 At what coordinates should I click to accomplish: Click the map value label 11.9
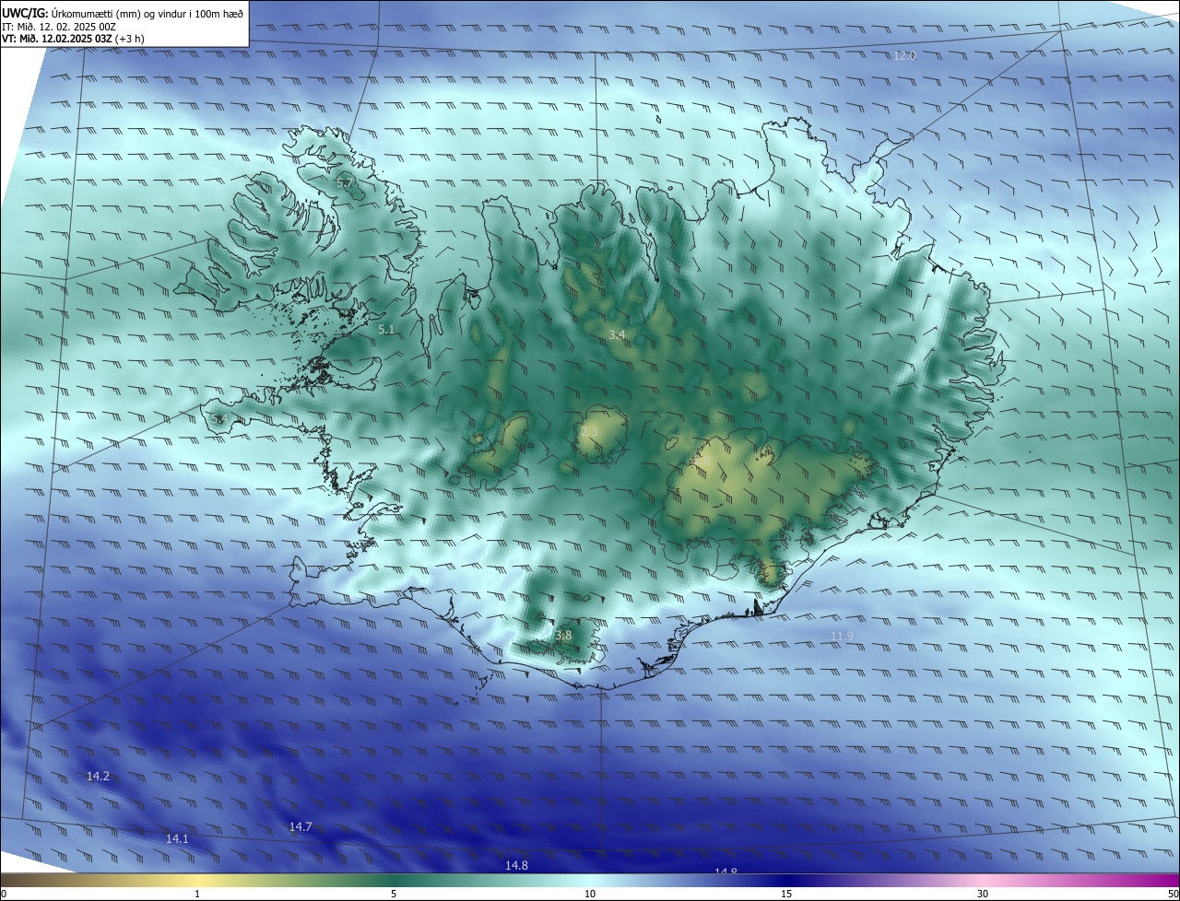[842, 637]
